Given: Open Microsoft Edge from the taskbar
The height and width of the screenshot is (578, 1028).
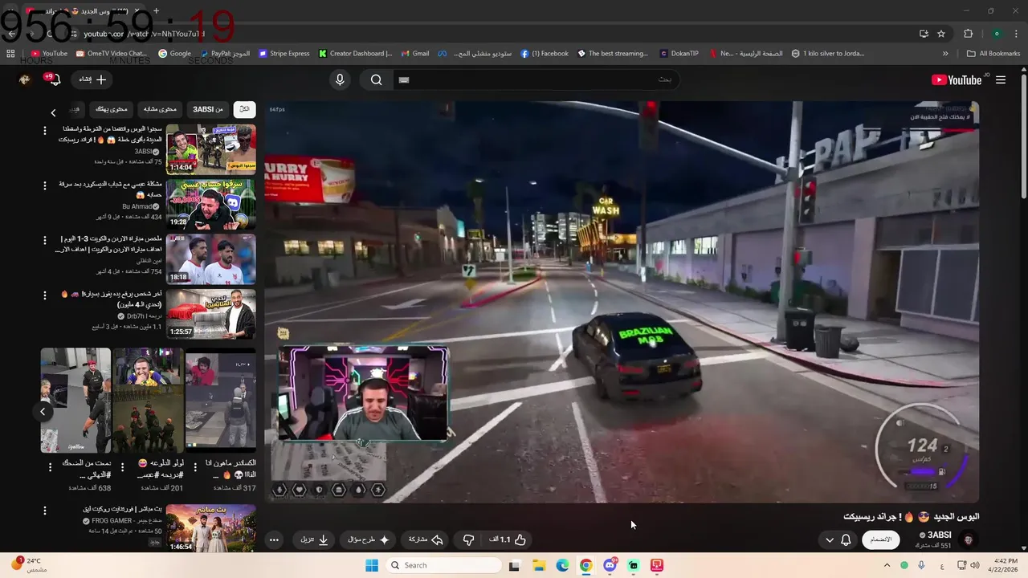Looking at the screenshot, I should (563, 565).
